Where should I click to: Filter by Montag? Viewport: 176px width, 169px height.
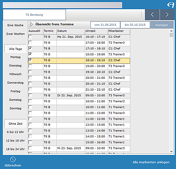tap(15, 57)
